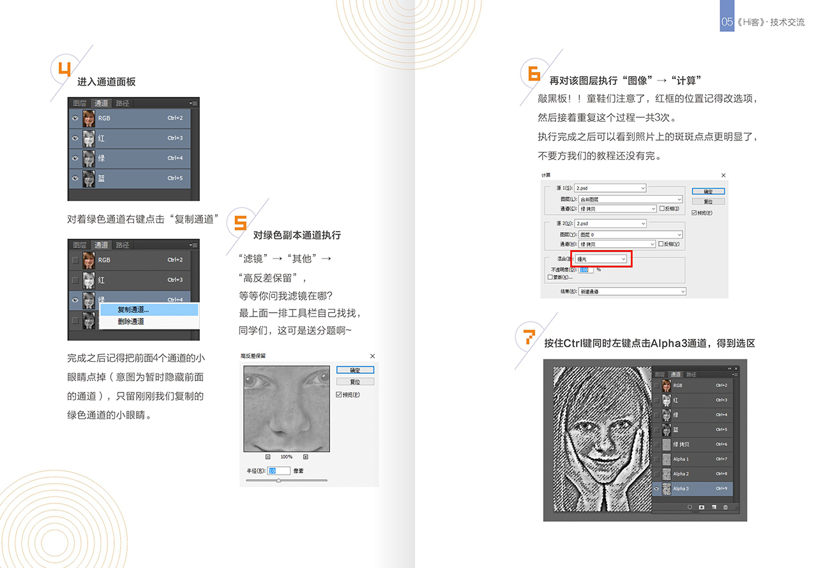Click the zoom in plus icon in the 高反差保留 dialog

coord(306,457)
